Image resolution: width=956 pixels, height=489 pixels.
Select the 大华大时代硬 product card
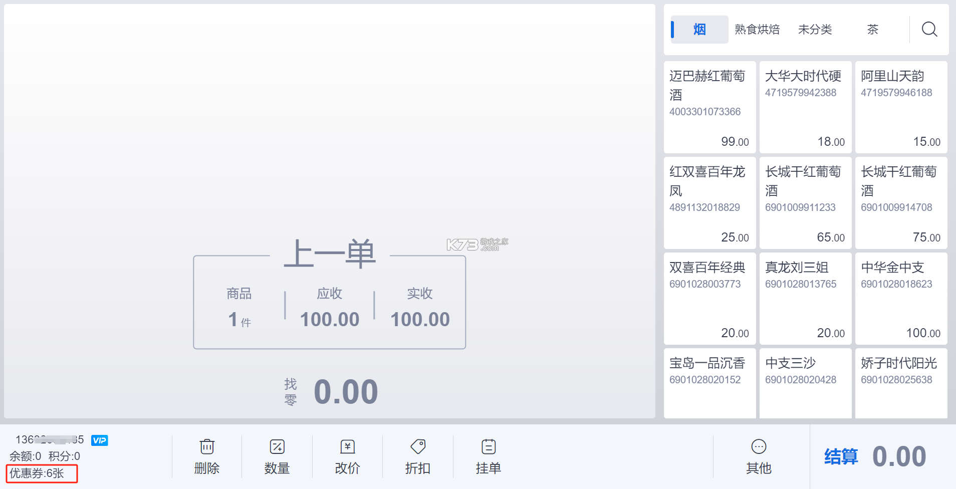pyautogui.click(x=805, y=107)
